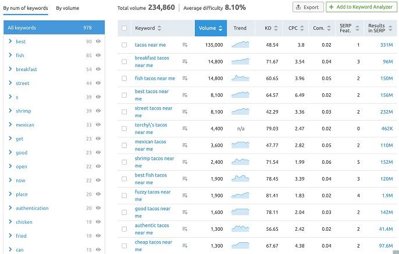Image resolution: width=399 pixels, height=254 pixels.
Task: Expand the 'fish' keyword group
Action: 10,55
